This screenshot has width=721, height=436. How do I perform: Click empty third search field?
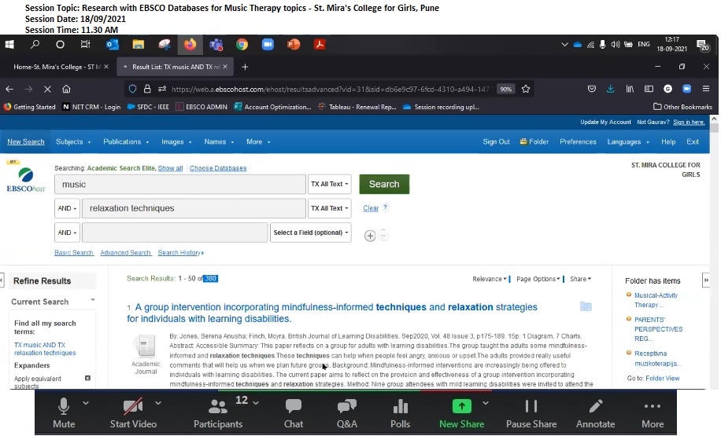(x=175, y=233)
